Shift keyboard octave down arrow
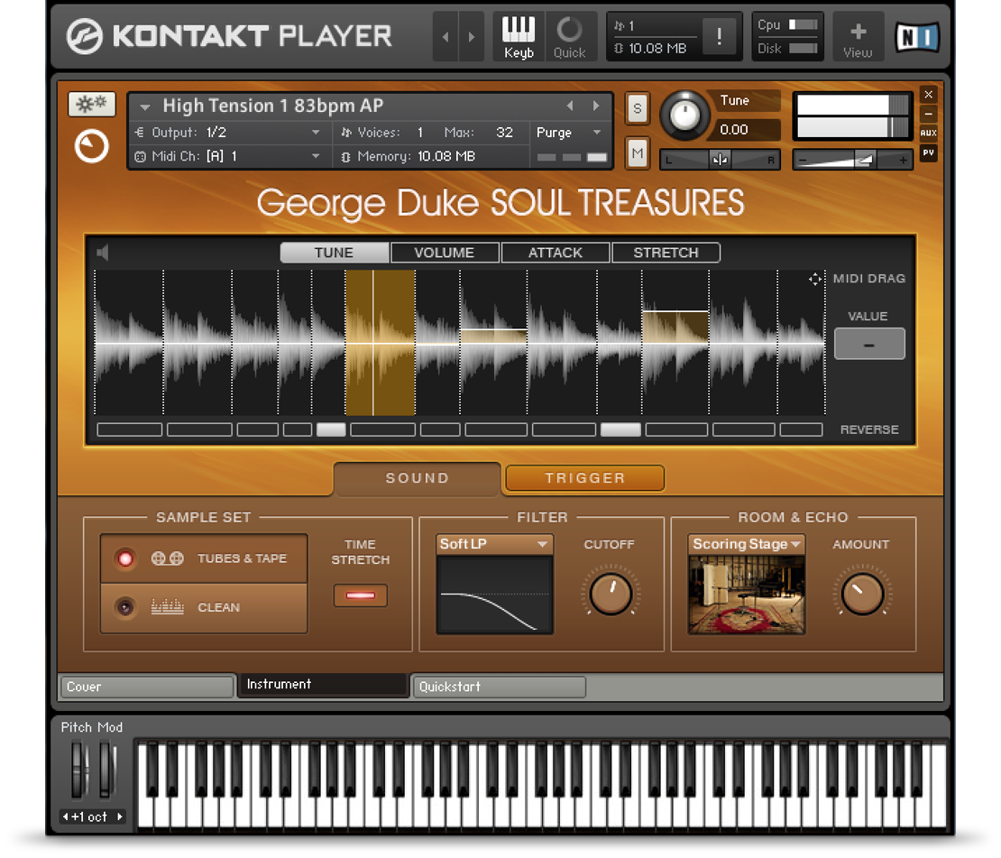This screenshot has height=858, width=1001. pos(65,816)
